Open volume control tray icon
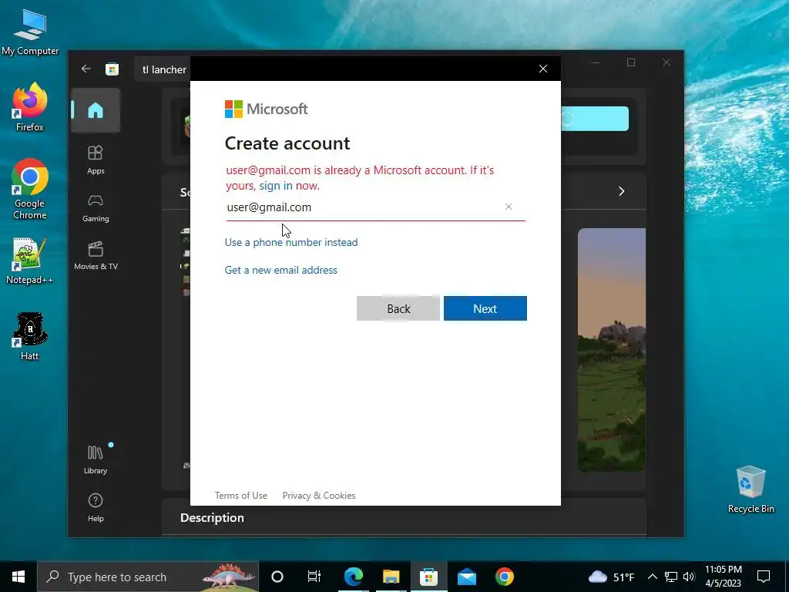Viewport: 789px width, 592px height. [x=689, y=577]
